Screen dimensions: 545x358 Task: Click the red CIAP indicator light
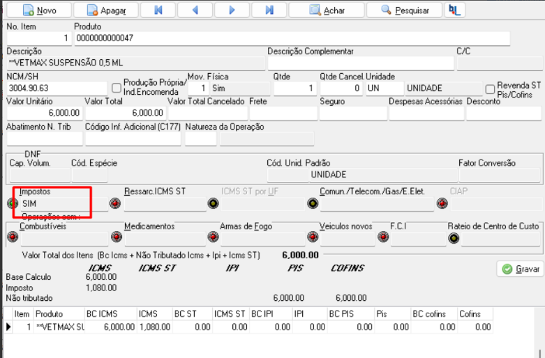(x=442, y=203)
